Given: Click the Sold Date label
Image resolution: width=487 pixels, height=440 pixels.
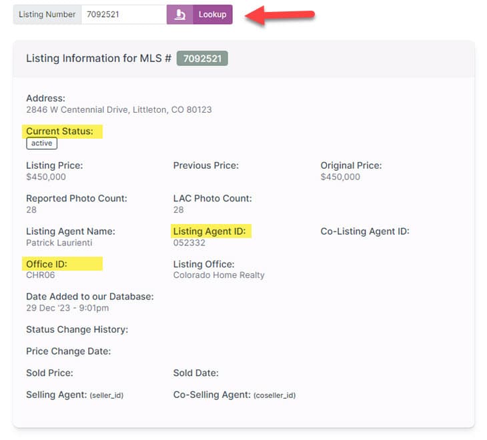Looking at the screenshot, I should coord(196,373).
